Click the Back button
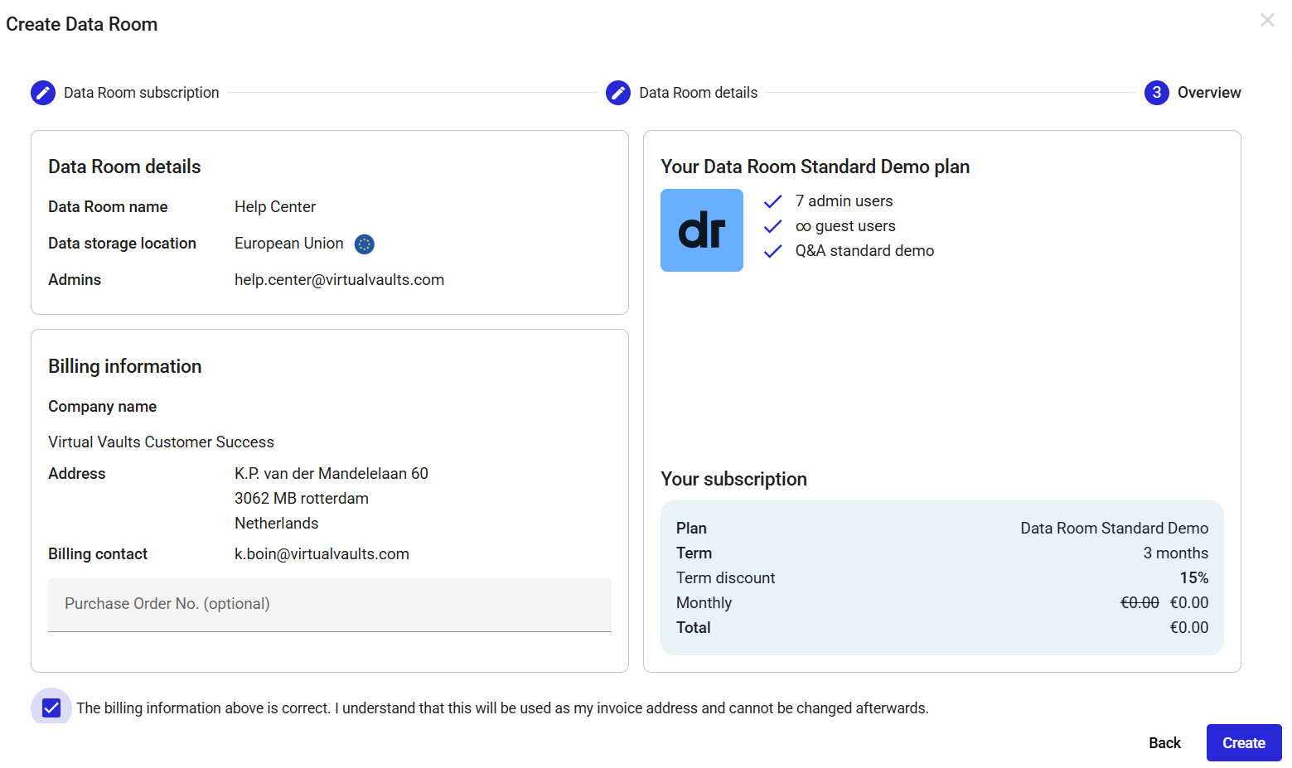Screen dimensions: 1292x768 pos(1164,743)
